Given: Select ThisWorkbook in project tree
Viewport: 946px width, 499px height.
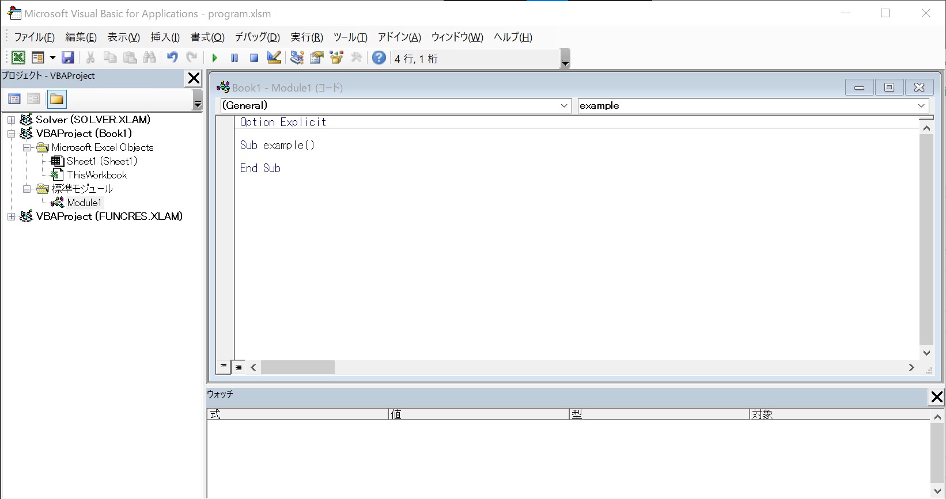Looking at the screenshot, I should point(97,175).
